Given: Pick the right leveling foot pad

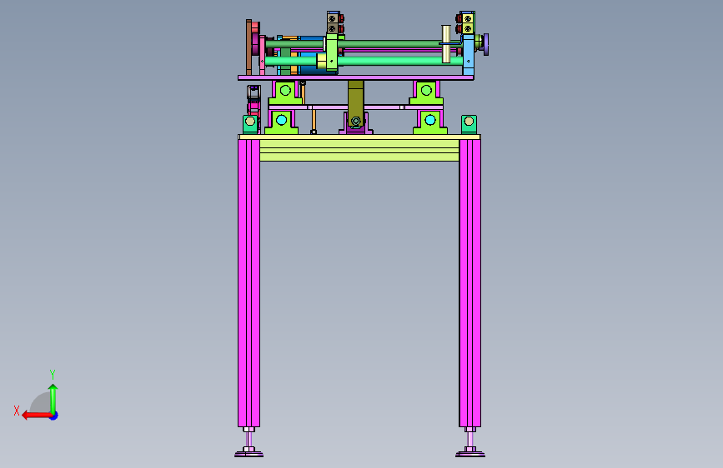Looking at the screenshot, I should [470, 454].
